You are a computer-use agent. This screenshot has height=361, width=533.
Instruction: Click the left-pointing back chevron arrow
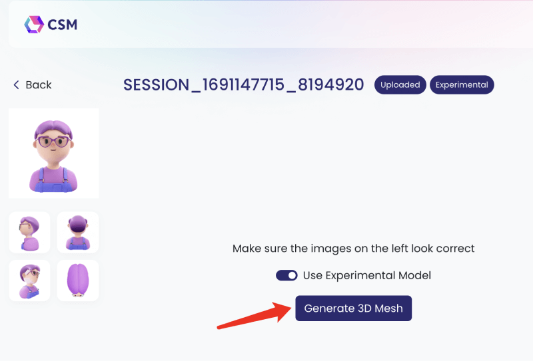click(16, 85)
